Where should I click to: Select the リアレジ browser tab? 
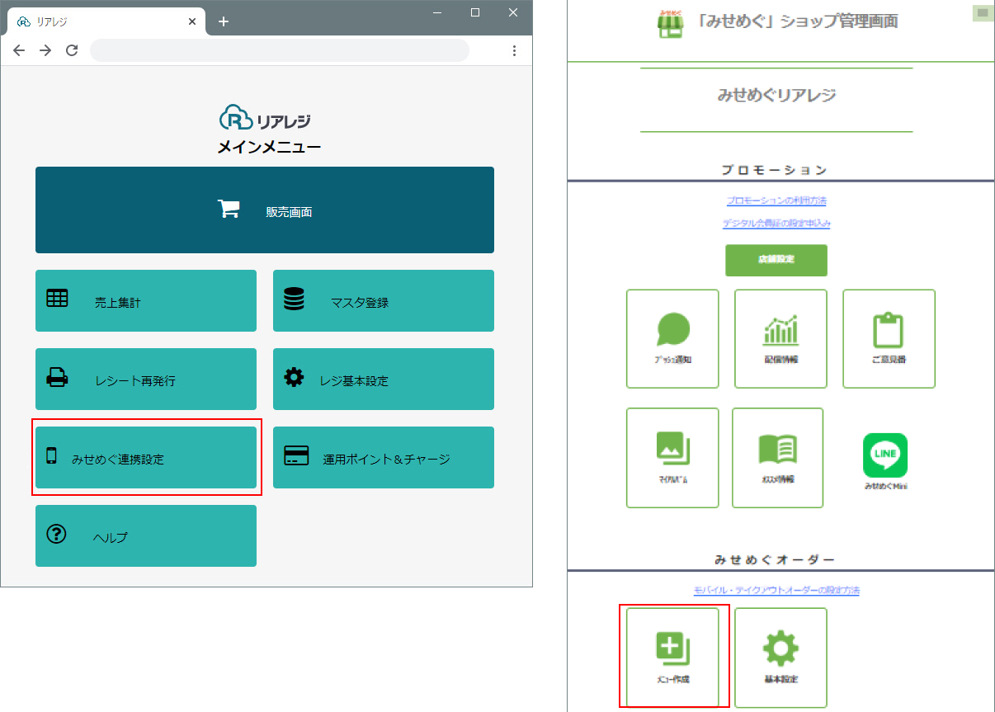[x=106, y=21]
